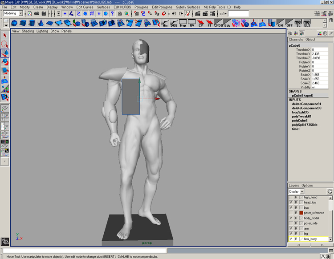Select polyCube6 in INPUTS list
This screenshot has width=334, height=259.
point(299,121)
